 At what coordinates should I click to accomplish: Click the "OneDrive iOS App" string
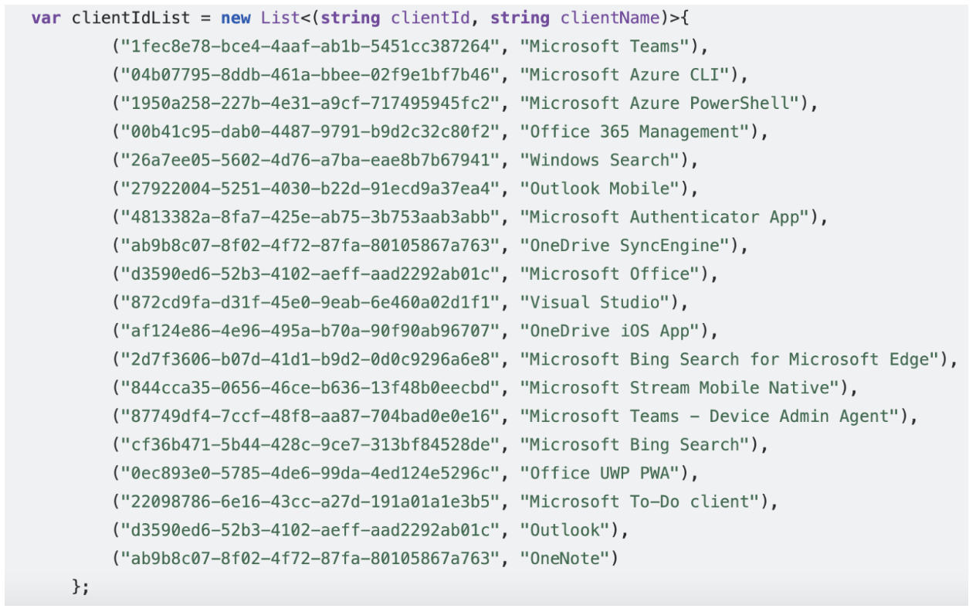tap(609, 331)
